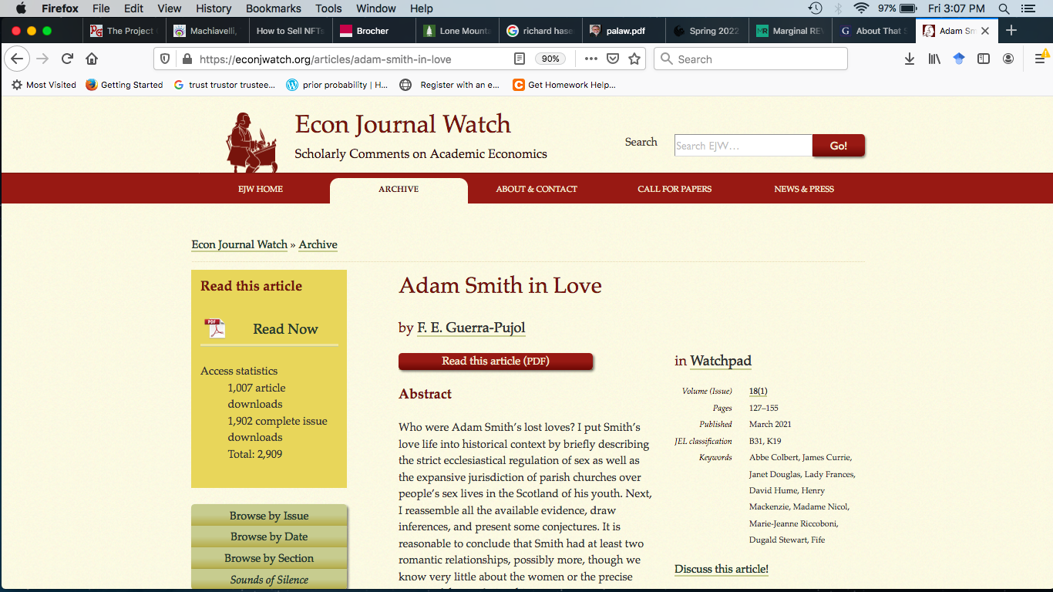Open the Firefox account icon

(1008, 59)
